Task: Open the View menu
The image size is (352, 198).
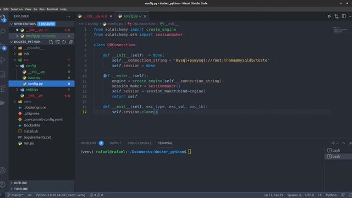Action: [x=28, y=9]
